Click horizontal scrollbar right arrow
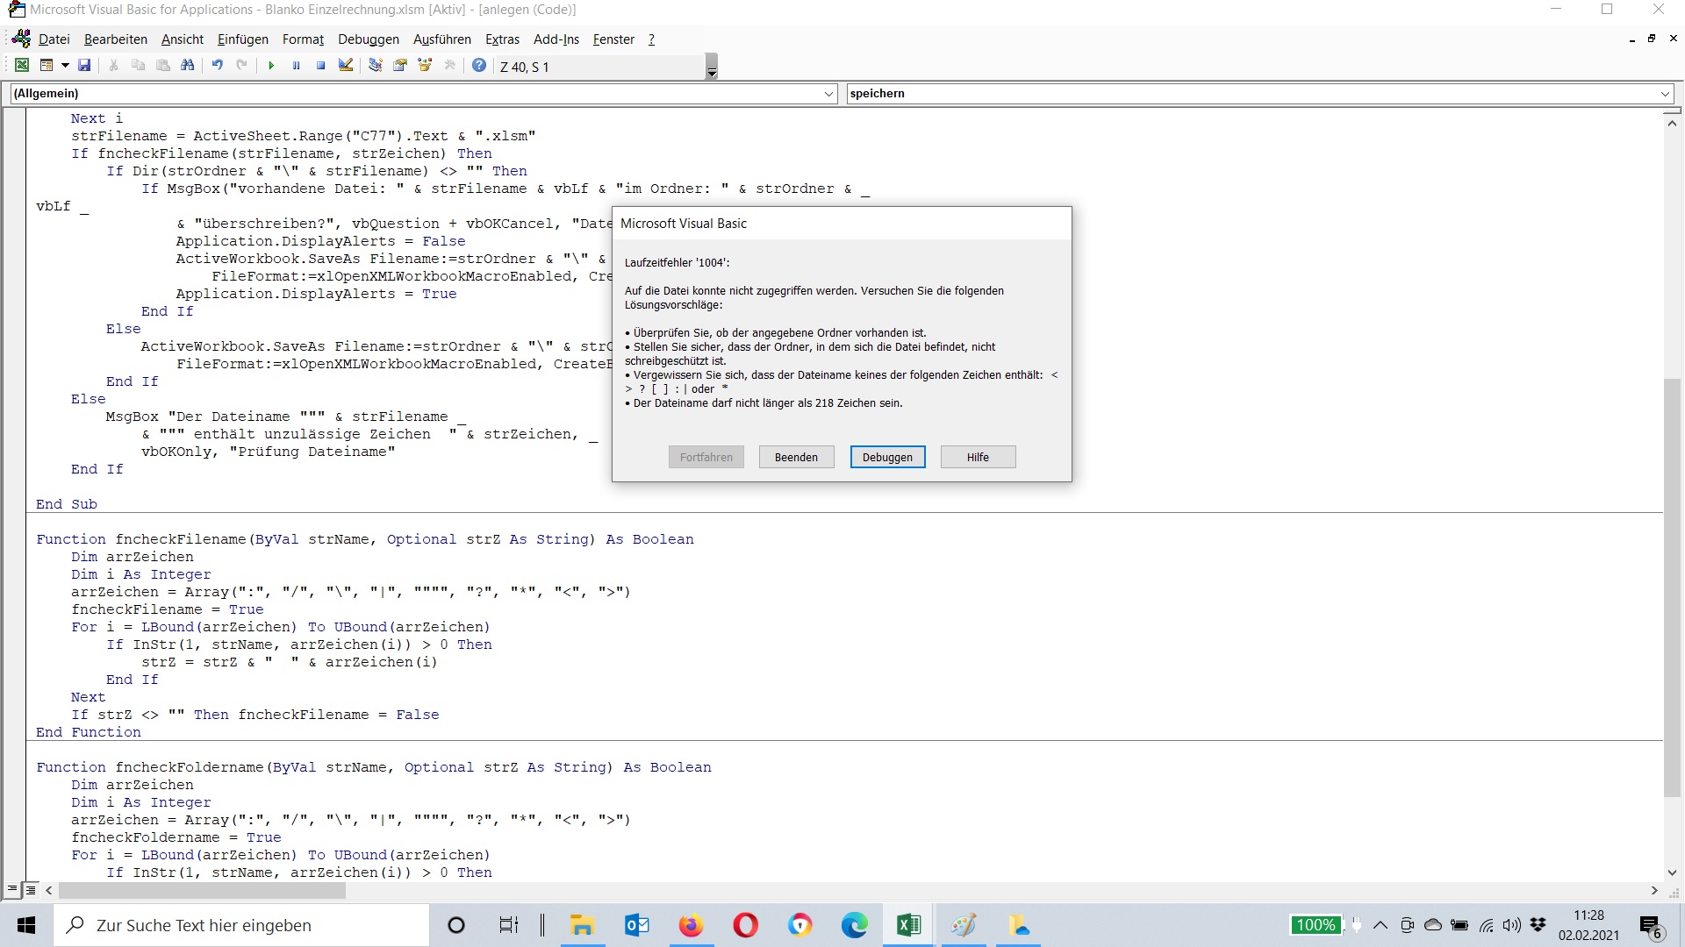 tap(1654, 890)
